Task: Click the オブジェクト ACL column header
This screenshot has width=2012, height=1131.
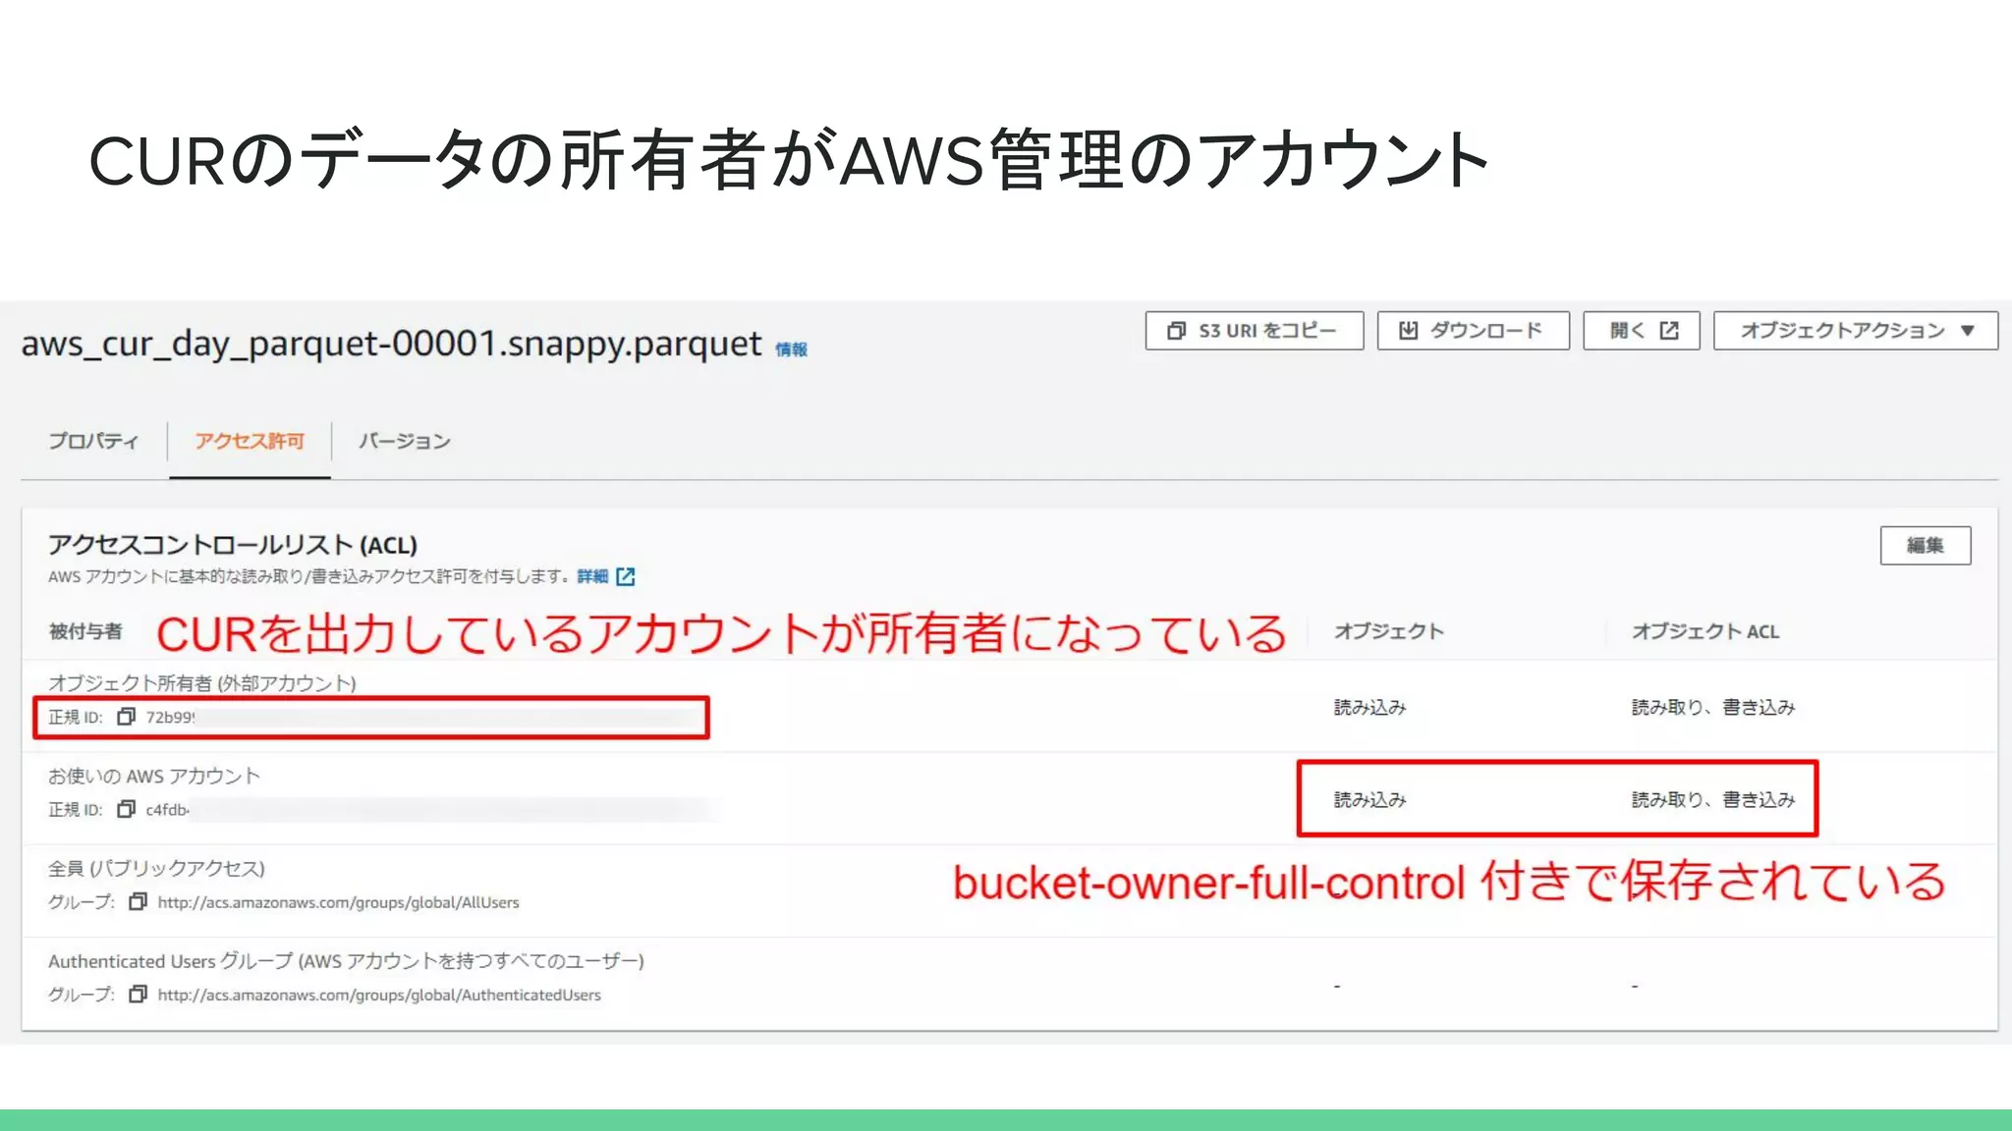Action: pos(1705,631)
